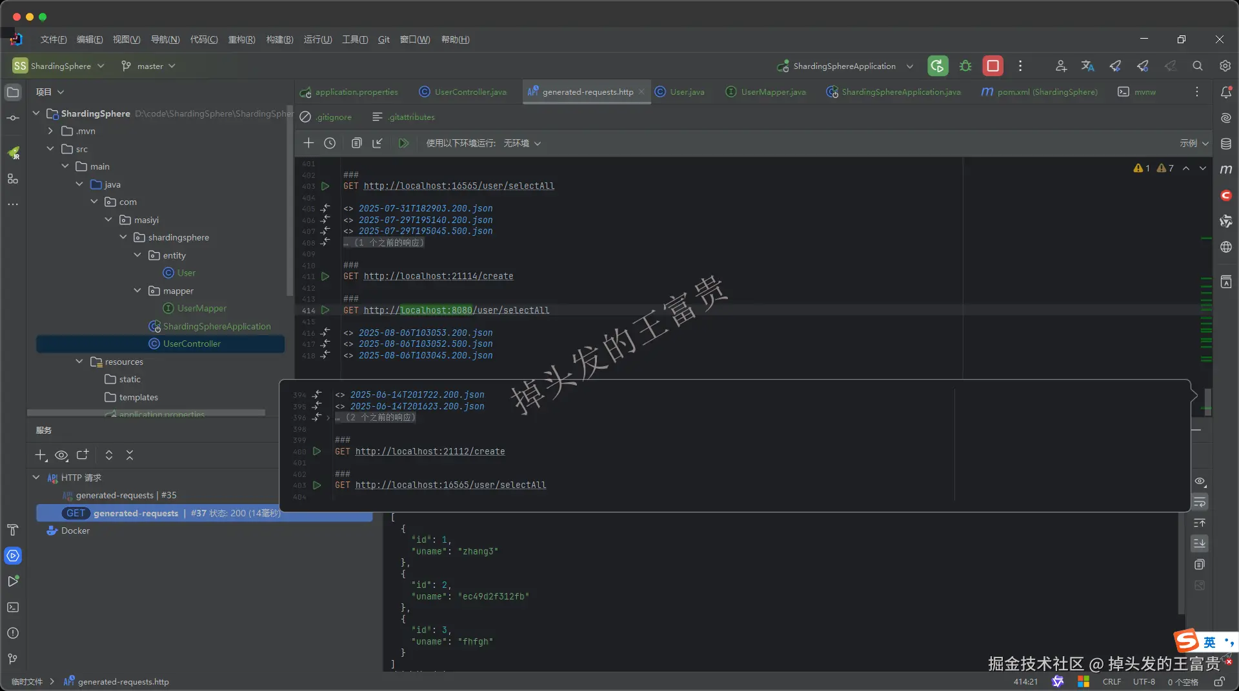Viewport: 1239px width, 691px height.
Task: Expand the folded '1 个之前的响应' block
Action: click(384, 242)
